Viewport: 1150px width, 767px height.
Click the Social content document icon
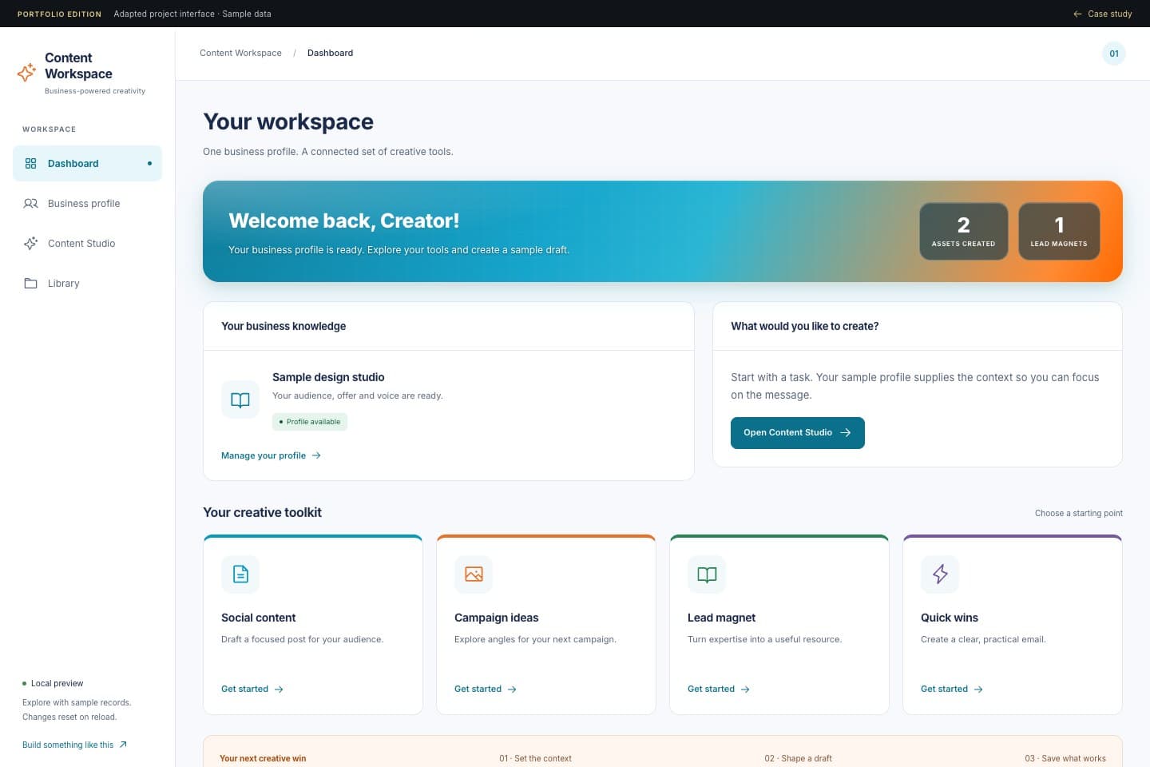240,574
